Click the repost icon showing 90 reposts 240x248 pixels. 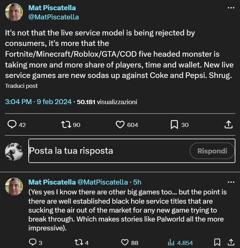click(x=66, y=124)
